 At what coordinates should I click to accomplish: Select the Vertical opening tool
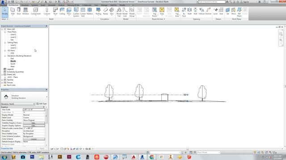202,11
